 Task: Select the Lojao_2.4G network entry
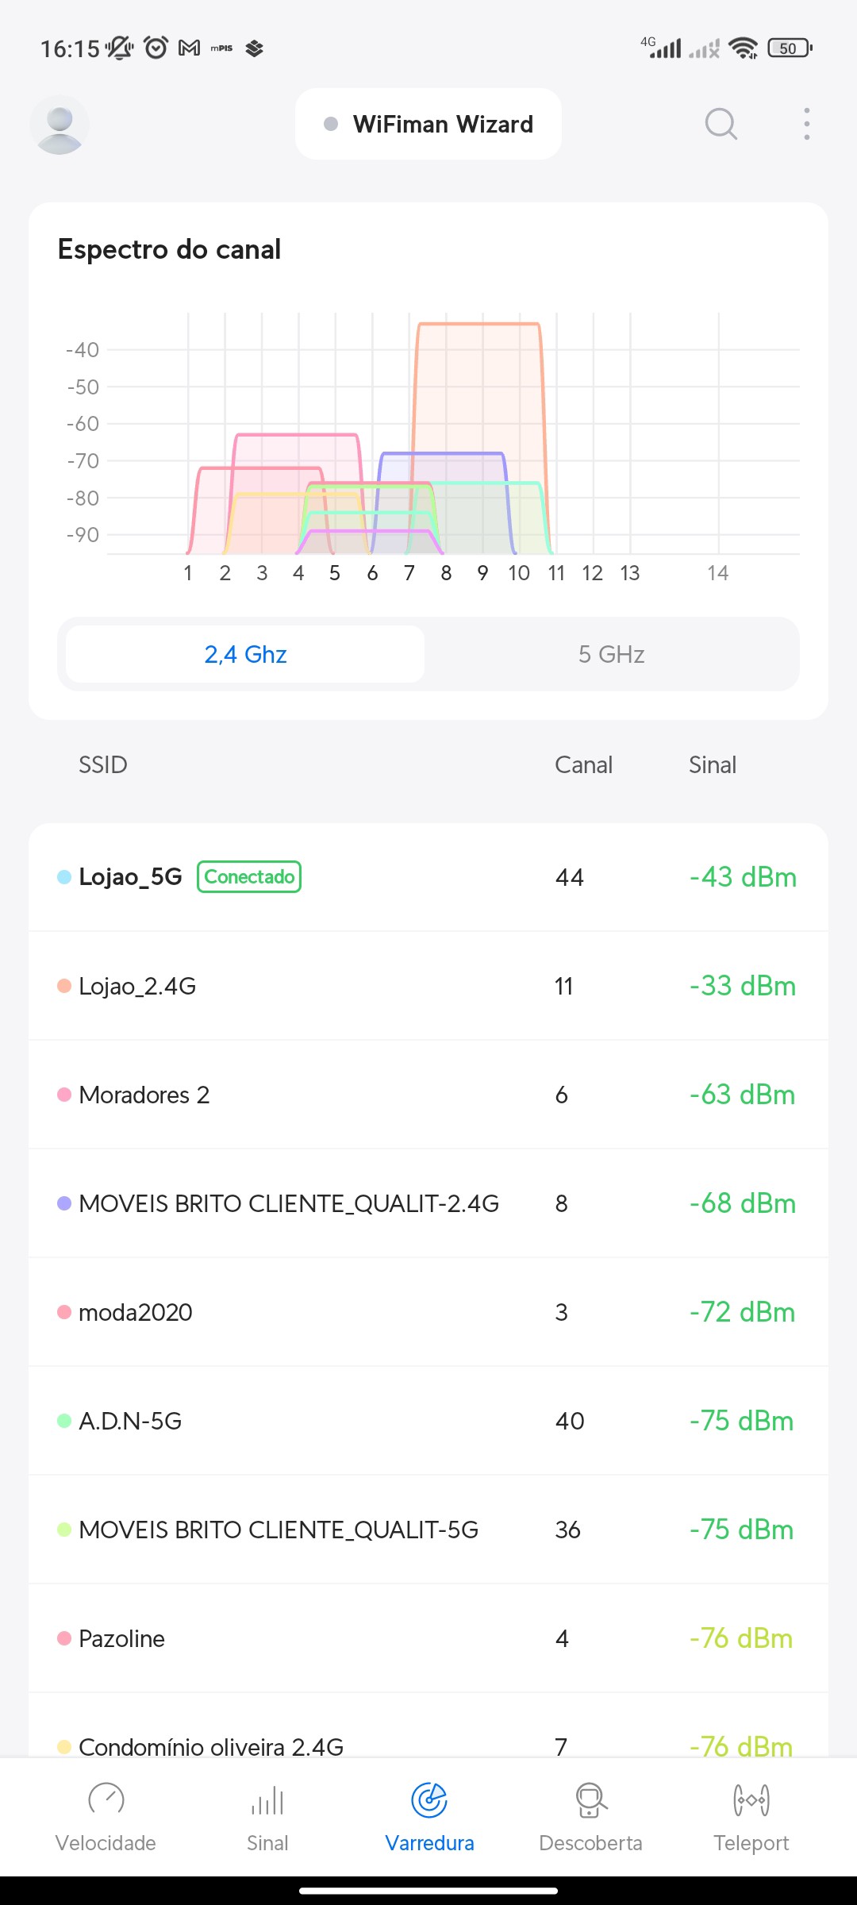[428, 986]
